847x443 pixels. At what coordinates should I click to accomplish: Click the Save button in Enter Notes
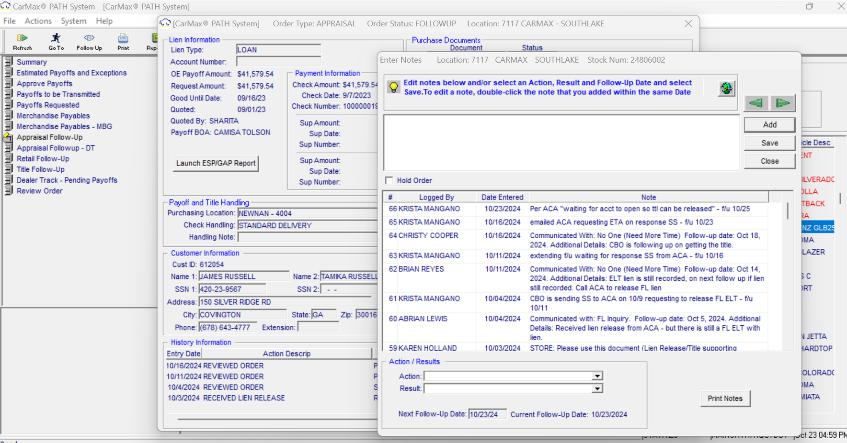point(769,143)
